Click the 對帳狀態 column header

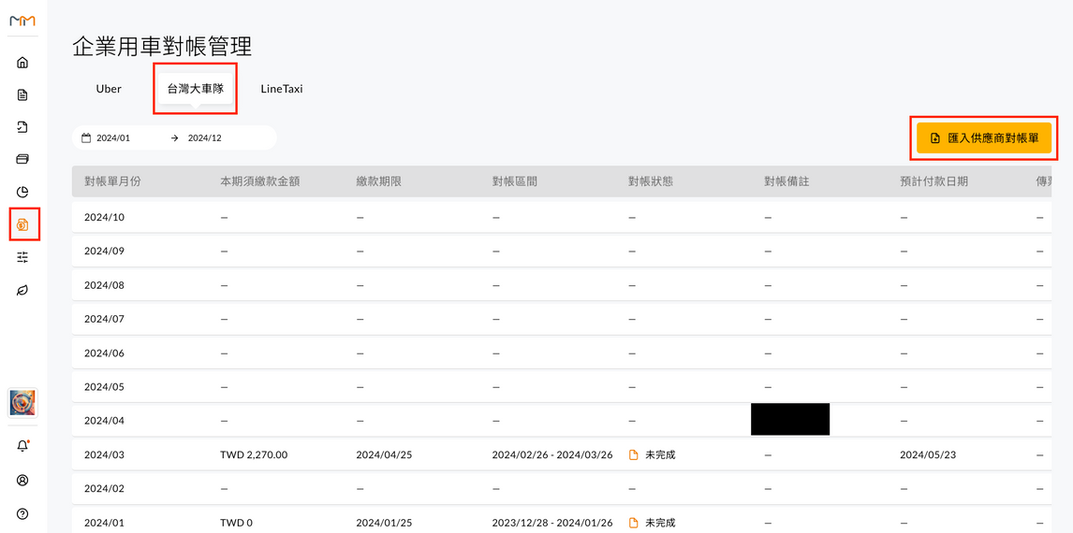click(x=651, y=181)
